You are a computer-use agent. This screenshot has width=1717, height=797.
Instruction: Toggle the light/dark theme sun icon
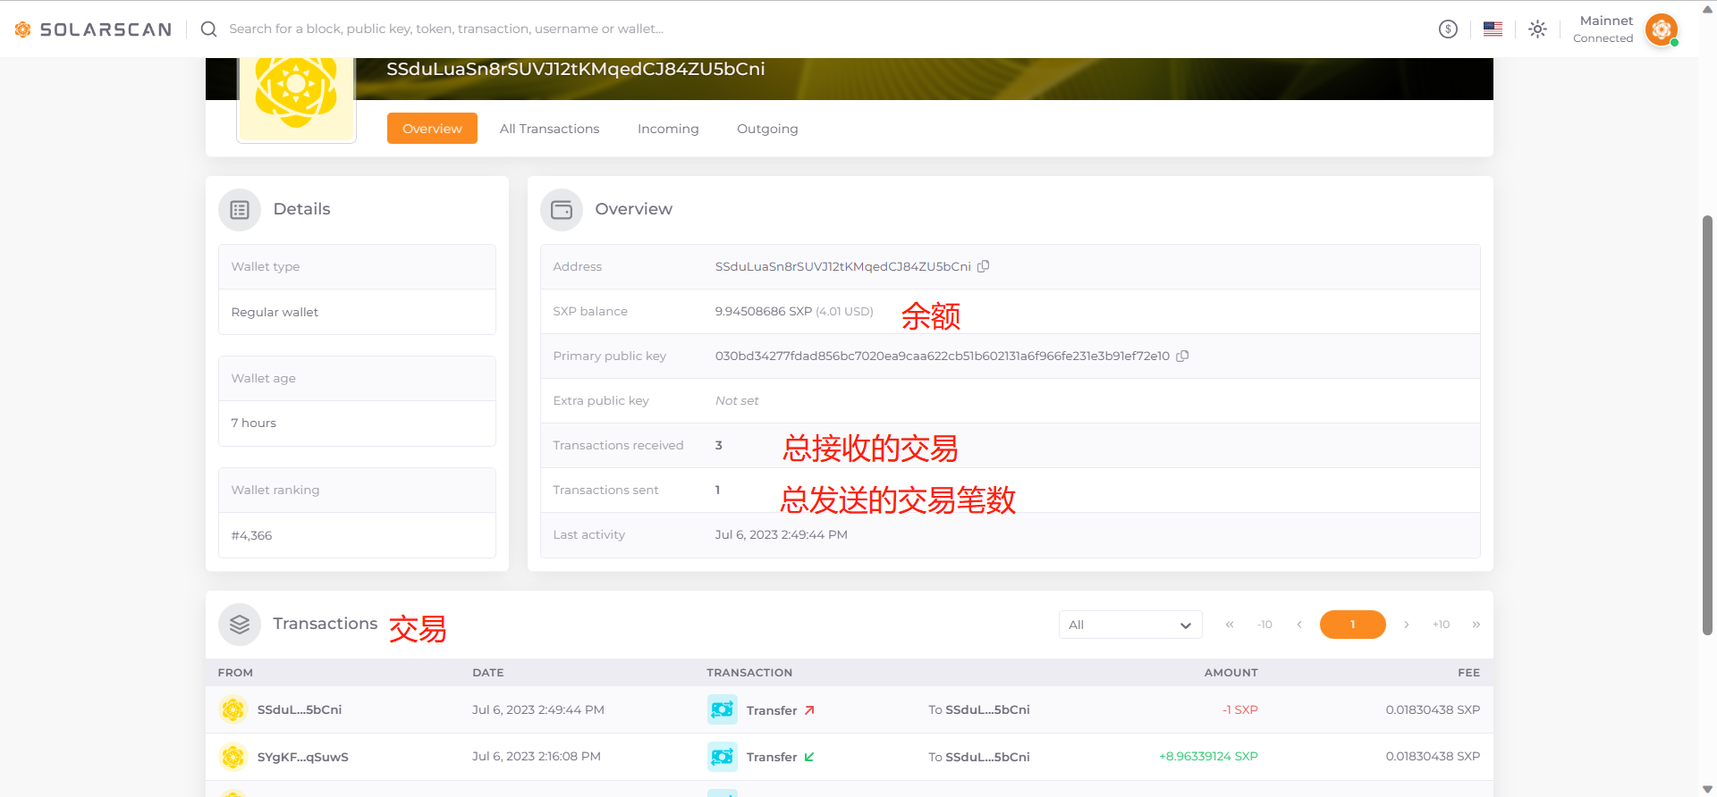[x=1537, y=29]
